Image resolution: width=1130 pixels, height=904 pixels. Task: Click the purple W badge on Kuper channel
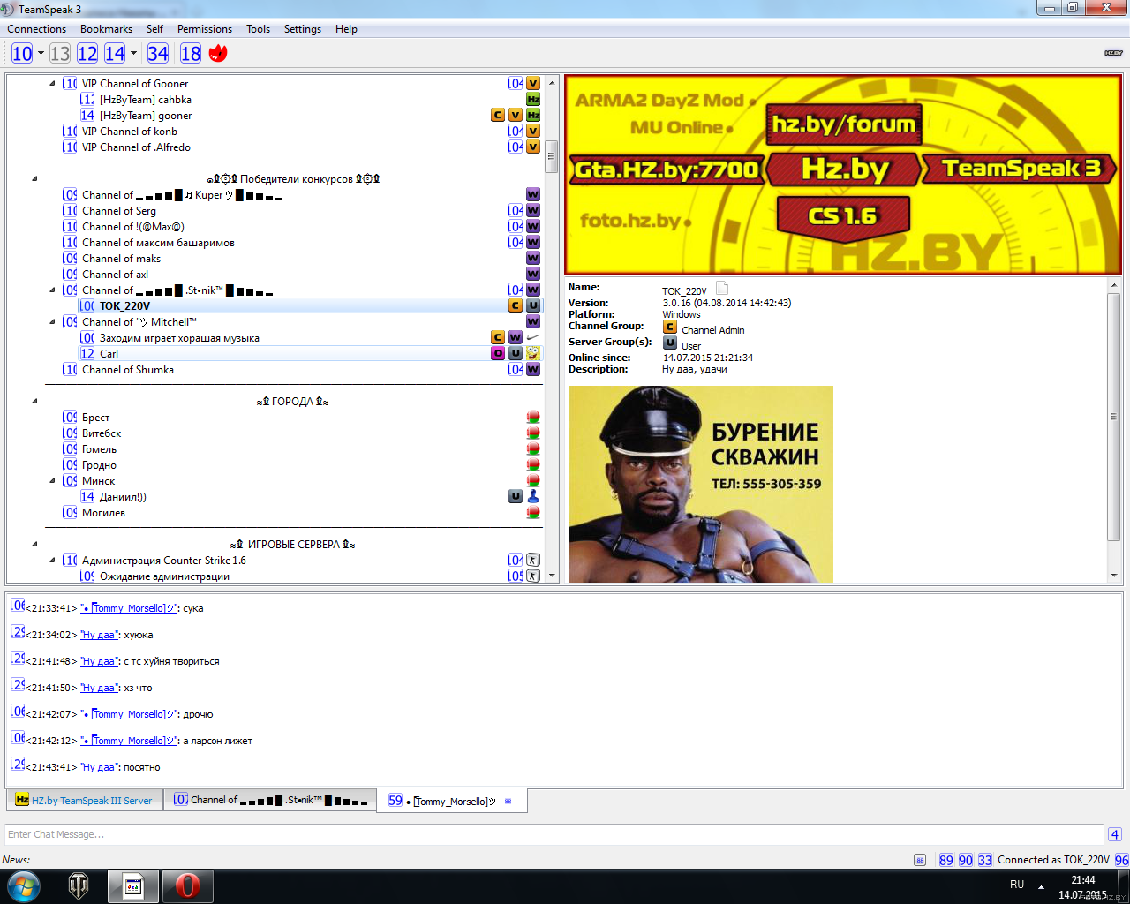coord(533,195)
